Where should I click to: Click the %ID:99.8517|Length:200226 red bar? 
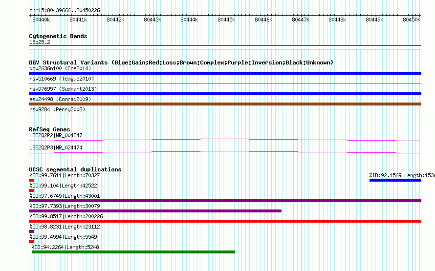225,221
